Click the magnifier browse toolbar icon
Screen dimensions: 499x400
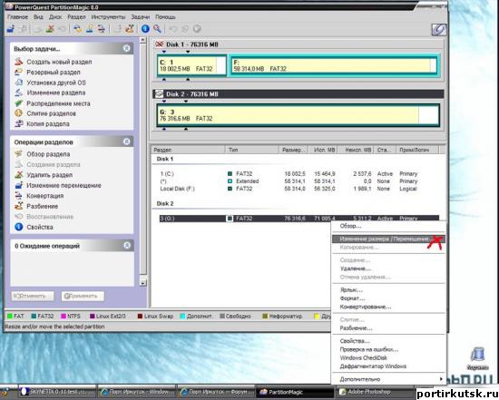pos(157,29)
